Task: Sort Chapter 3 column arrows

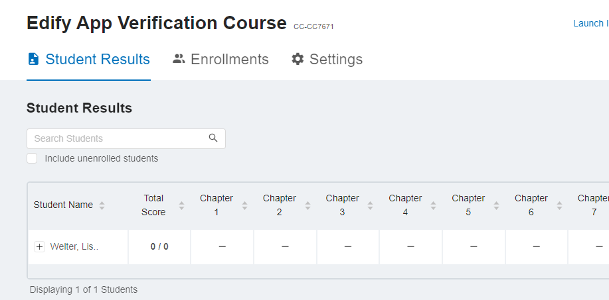Action: pos(371,205)
